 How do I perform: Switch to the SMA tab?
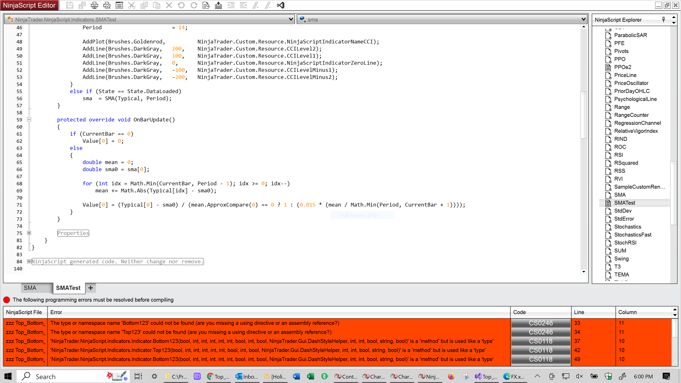30,288
